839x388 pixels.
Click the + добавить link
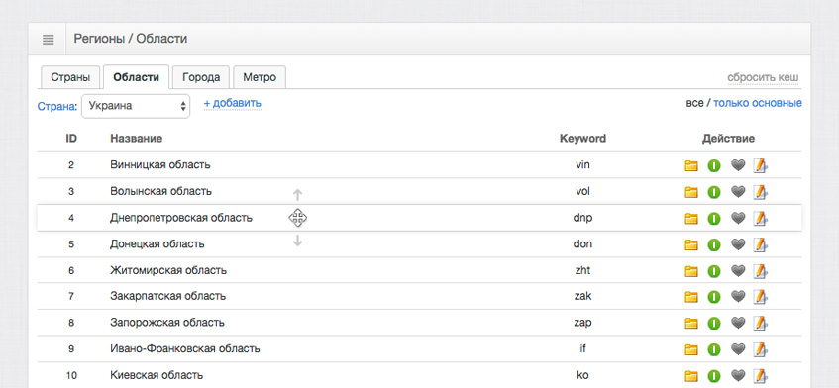[x=232, y=103]
